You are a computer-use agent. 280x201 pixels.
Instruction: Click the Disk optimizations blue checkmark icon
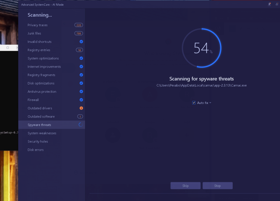point(81,83)
